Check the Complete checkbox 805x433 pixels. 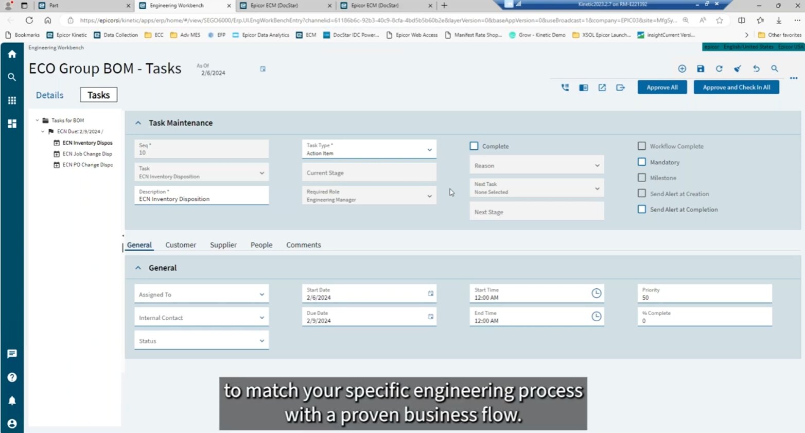(x=474, y=146)
